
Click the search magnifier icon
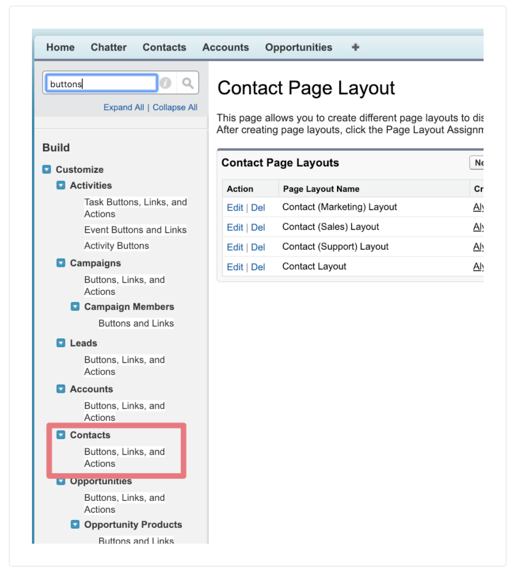188,83
